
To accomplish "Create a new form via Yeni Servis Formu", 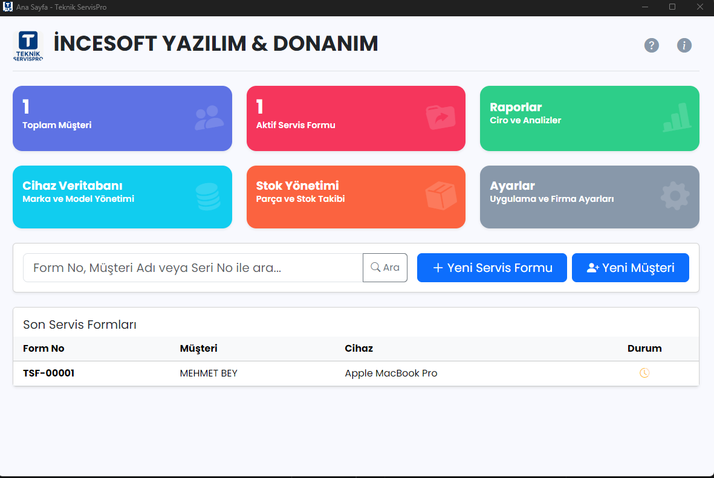I will click(492, 268).
